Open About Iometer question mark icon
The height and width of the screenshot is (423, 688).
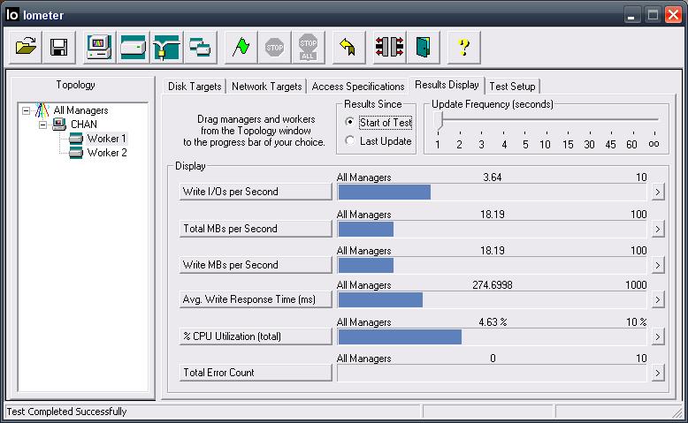pyautogui.click(x=463, y=47)
